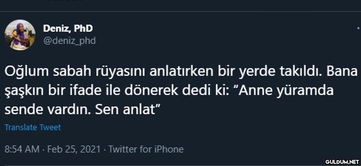Click the Feb 25, 2021 date
361x166 pixels.
tap(74, 149)
